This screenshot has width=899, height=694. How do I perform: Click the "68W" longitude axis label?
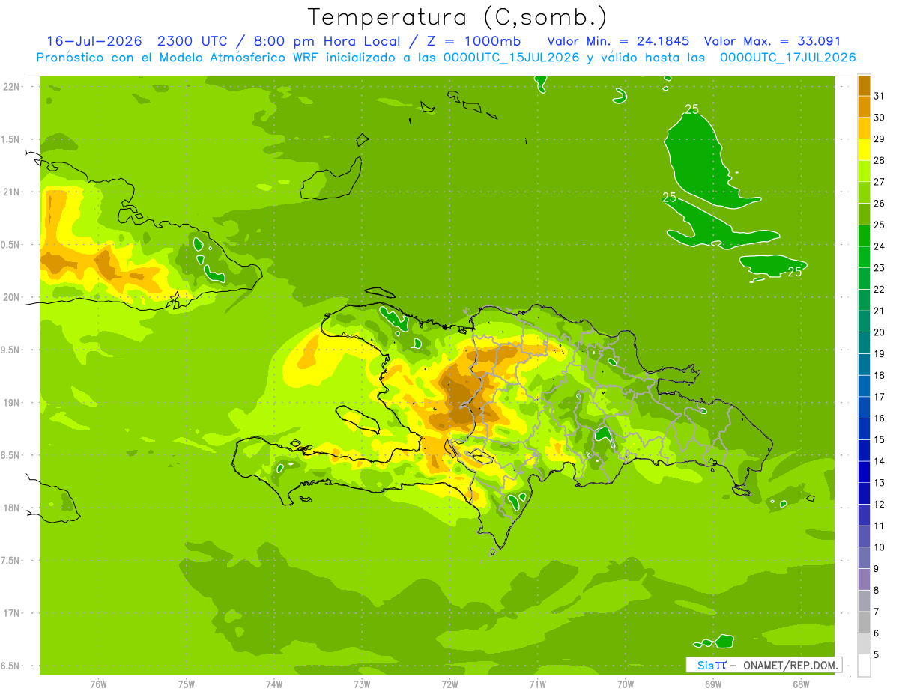click(x=801, y=684)
